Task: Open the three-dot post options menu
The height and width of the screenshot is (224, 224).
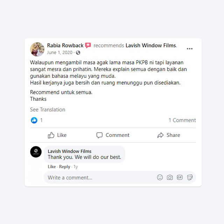Action: [190, 49]
